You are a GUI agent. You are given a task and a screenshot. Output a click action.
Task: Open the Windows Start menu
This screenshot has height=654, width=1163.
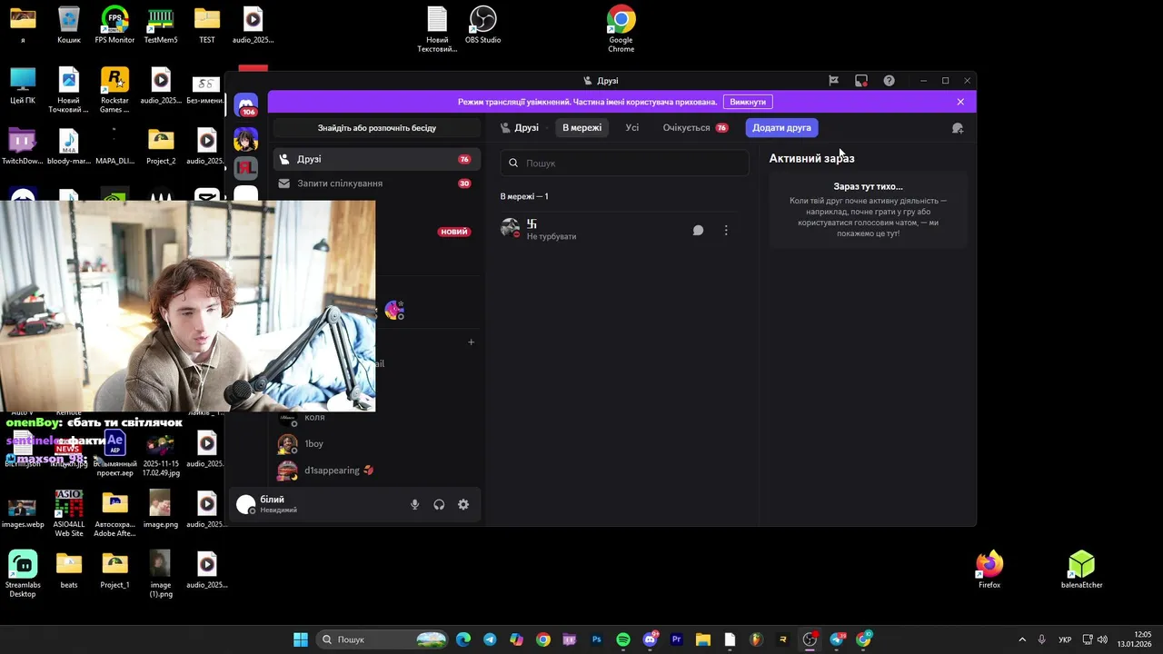301,639
